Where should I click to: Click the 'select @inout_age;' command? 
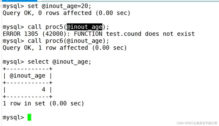[x=47, y=62]
